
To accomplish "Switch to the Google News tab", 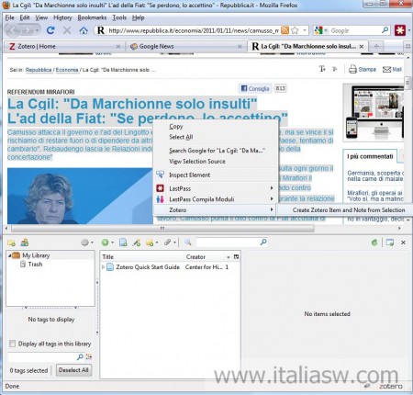I will click(186, 47).
